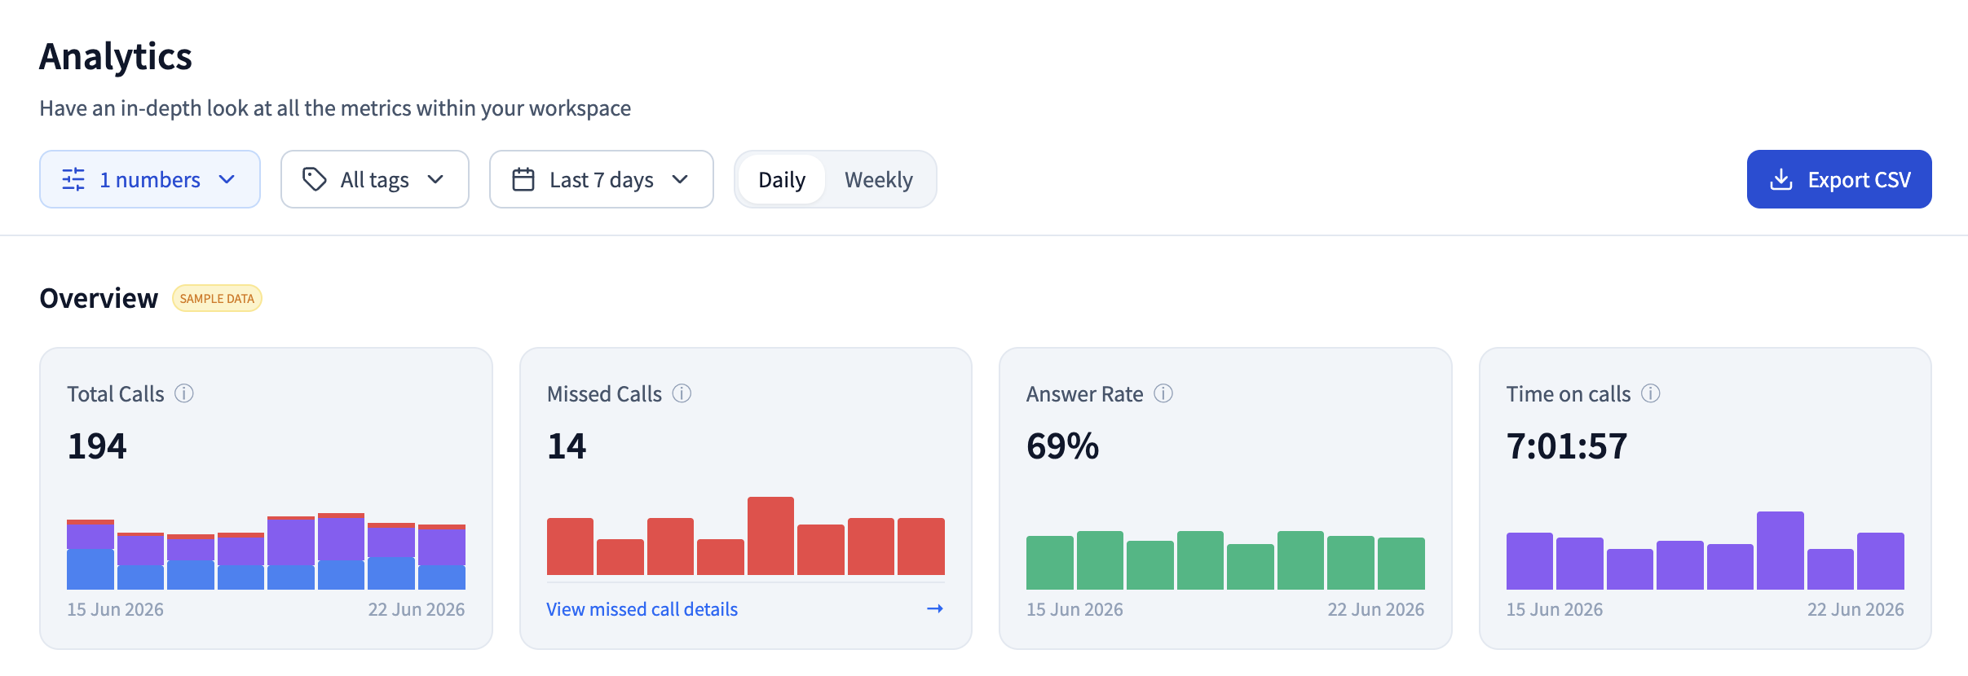Click 22 Jun 2026 under Answer Rate chart
The image size is (1968, 676).
(1376, 609)
